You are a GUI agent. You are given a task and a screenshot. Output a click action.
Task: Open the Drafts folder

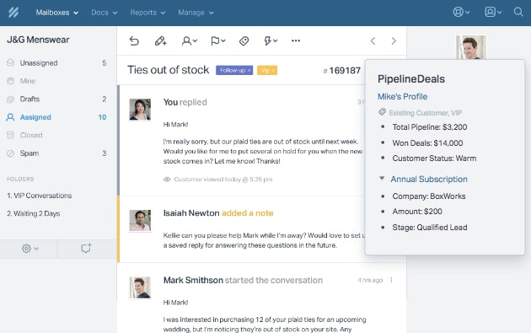point(56,99)
